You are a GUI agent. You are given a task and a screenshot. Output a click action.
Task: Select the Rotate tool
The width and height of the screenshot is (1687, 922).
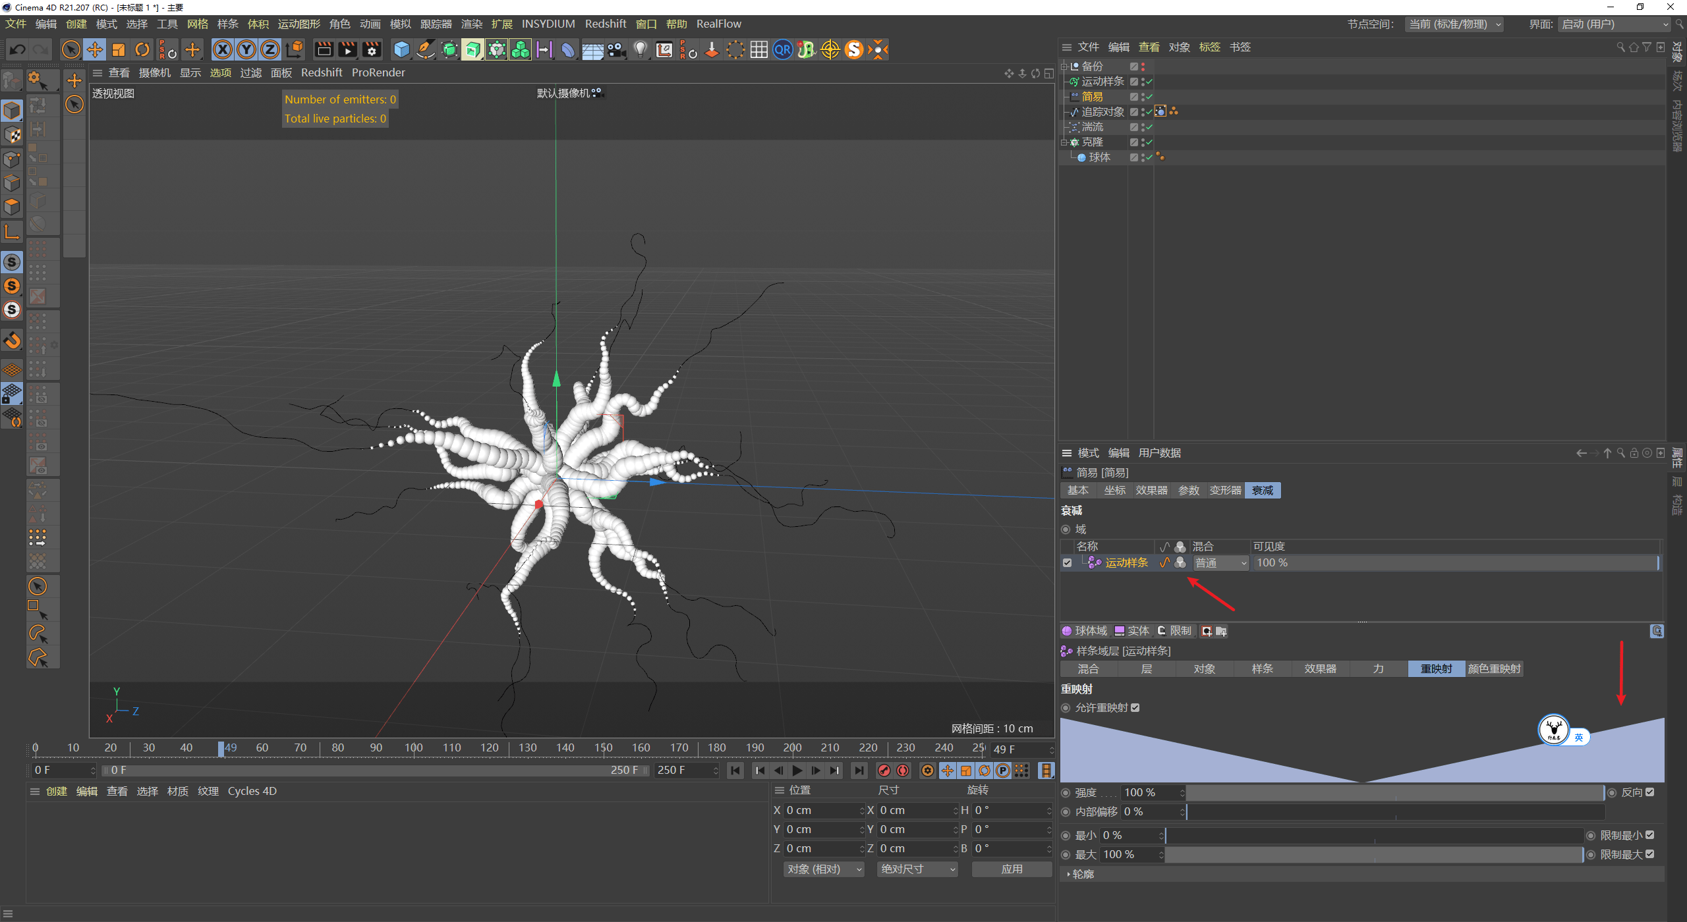click(x=142, y=49)
